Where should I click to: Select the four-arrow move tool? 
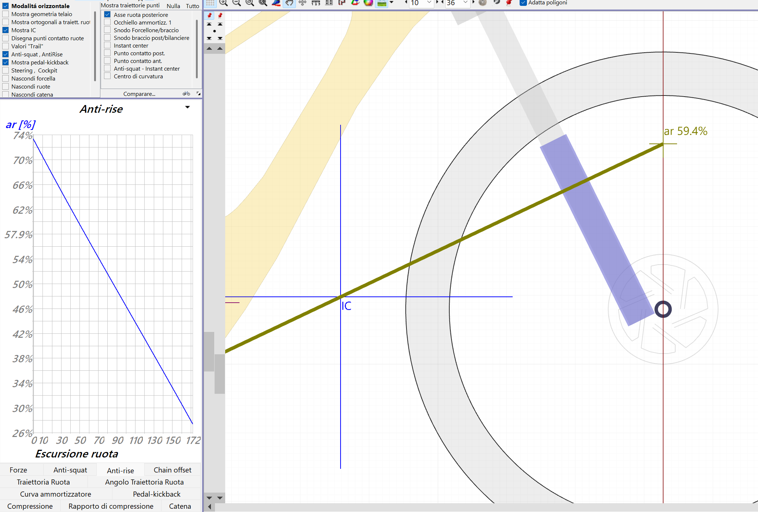pyautogui.click(x=302, y=3)
